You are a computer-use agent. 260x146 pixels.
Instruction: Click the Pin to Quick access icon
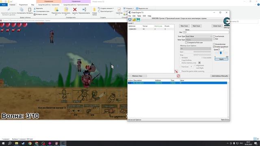coord(9,9)
